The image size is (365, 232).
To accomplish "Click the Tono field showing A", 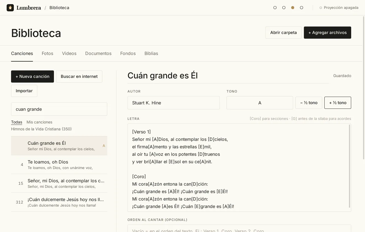I will coord(260,103).
